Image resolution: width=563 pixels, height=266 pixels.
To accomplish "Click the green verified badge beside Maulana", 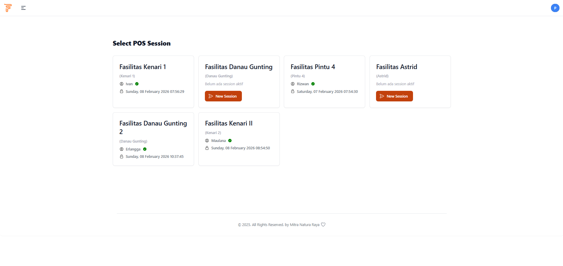I will click(x=230, y=141).
